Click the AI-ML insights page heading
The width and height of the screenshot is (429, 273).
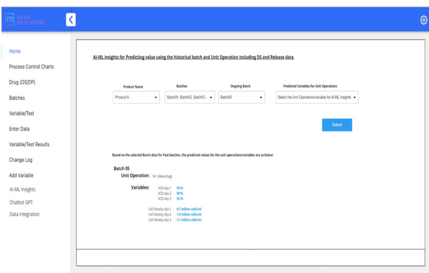(x=194, y=57)
